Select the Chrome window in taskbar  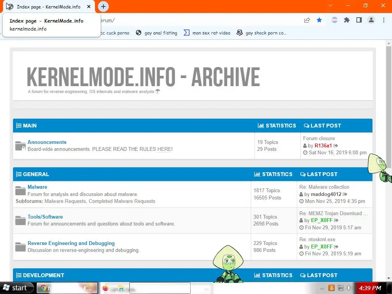coord(67,288)
